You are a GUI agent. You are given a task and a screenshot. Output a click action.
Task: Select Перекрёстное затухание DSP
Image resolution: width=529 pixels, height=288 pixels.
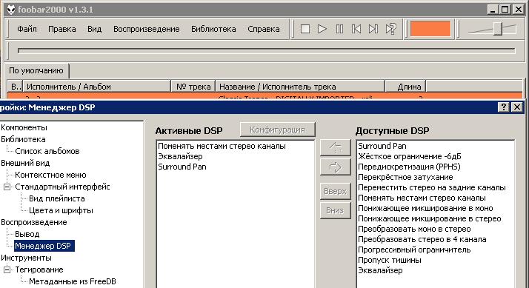pos(405,177)
